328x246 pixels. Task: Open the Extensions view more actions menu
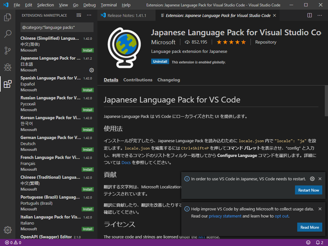point(89,15)
